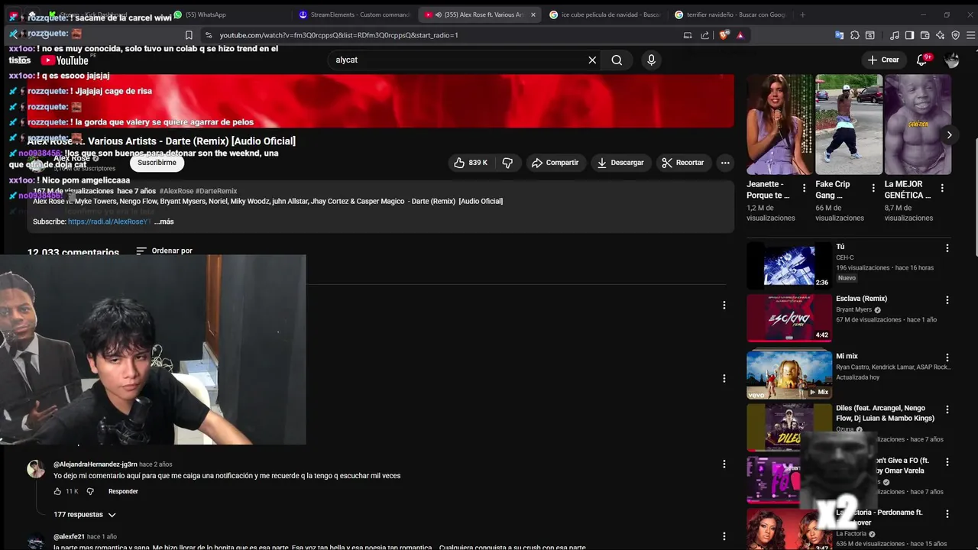
Task: Open the account avatar menu
Action: 951,60
